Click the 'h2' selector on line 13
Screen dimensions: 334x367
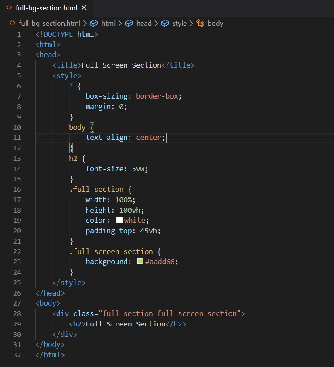click(73, 159)
